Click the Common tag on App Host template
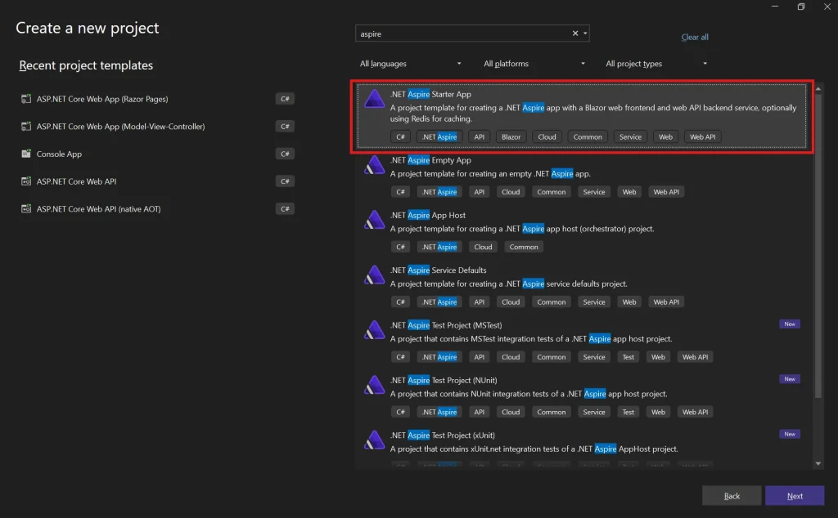The image size is (838, 518). coord(523,247)
